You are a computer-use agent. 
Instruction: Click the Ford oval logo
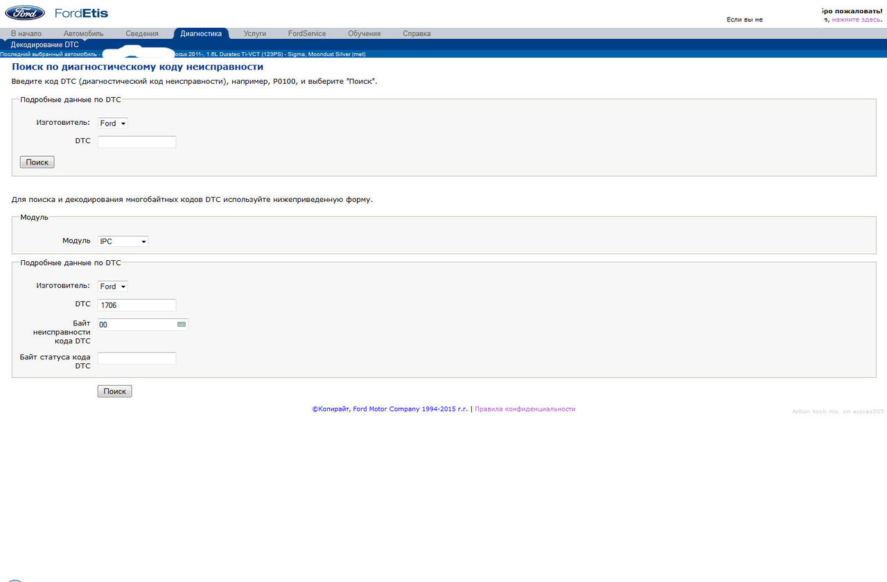pyautogui.click(x=25, y=12)
